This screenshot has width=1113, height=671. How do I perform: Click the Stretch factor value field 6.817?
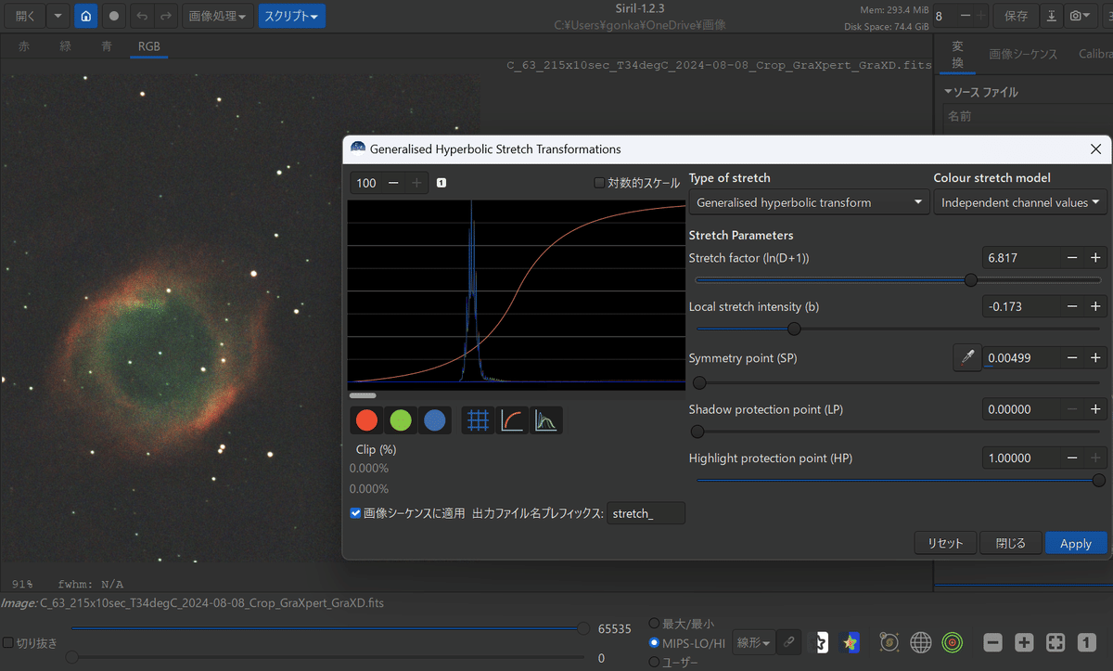tap(1021, 258)
